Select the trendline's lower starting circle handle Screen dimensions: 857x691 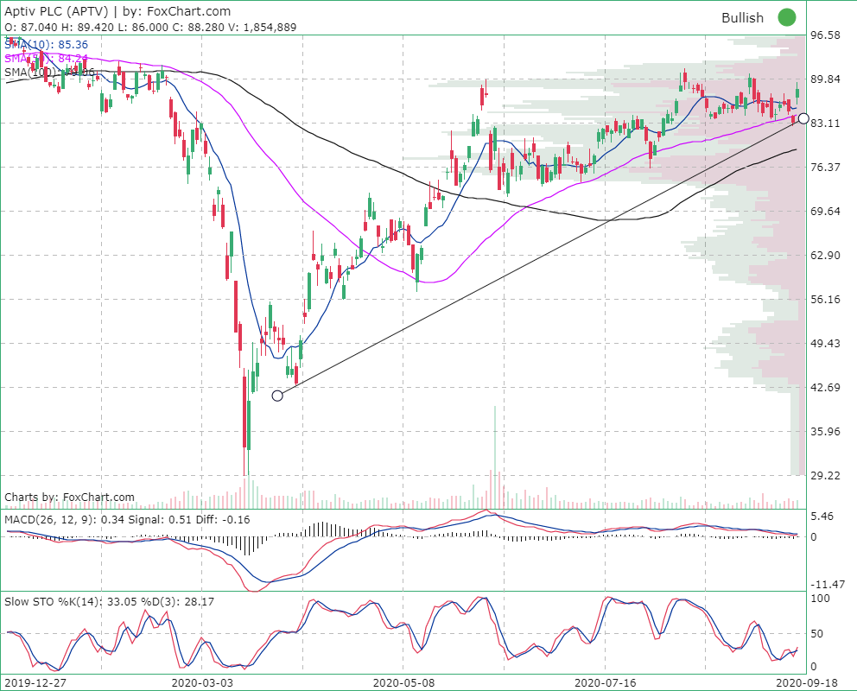[x=277, y=396]
